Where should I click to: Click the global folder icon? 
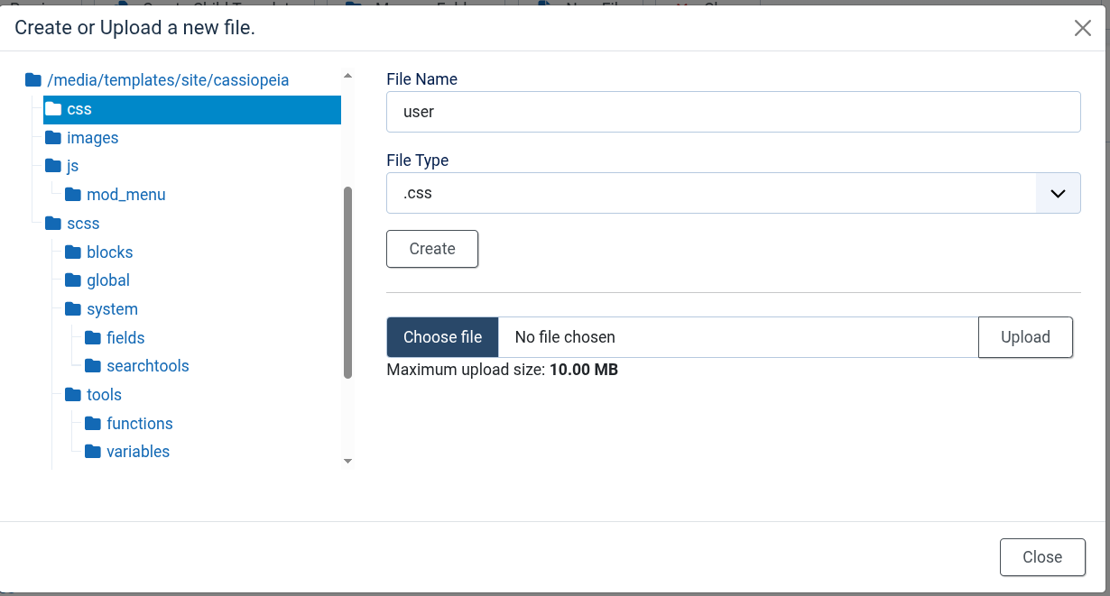73,280
